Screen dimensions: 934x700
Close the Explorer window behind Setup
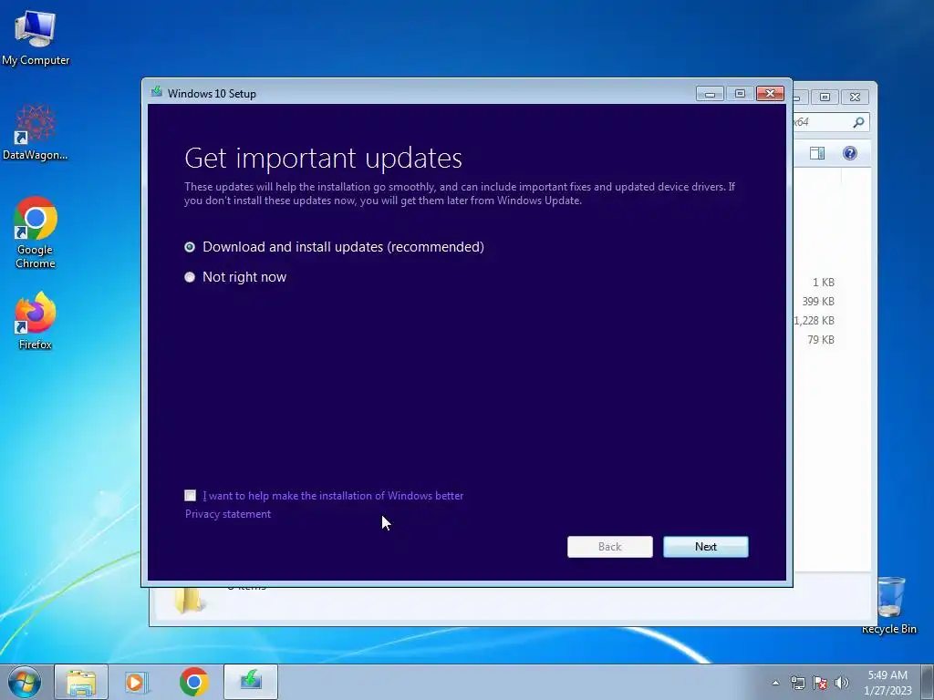click(855, 97)
